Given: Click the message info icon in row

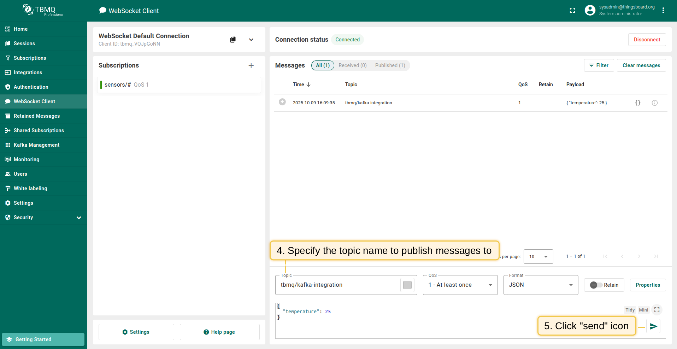Looking at the screenshot, I should click(654, 103).
